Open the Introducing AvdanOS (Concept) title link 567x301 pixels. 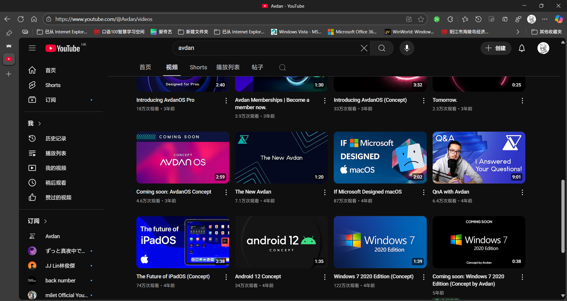(x=370, y=100)
